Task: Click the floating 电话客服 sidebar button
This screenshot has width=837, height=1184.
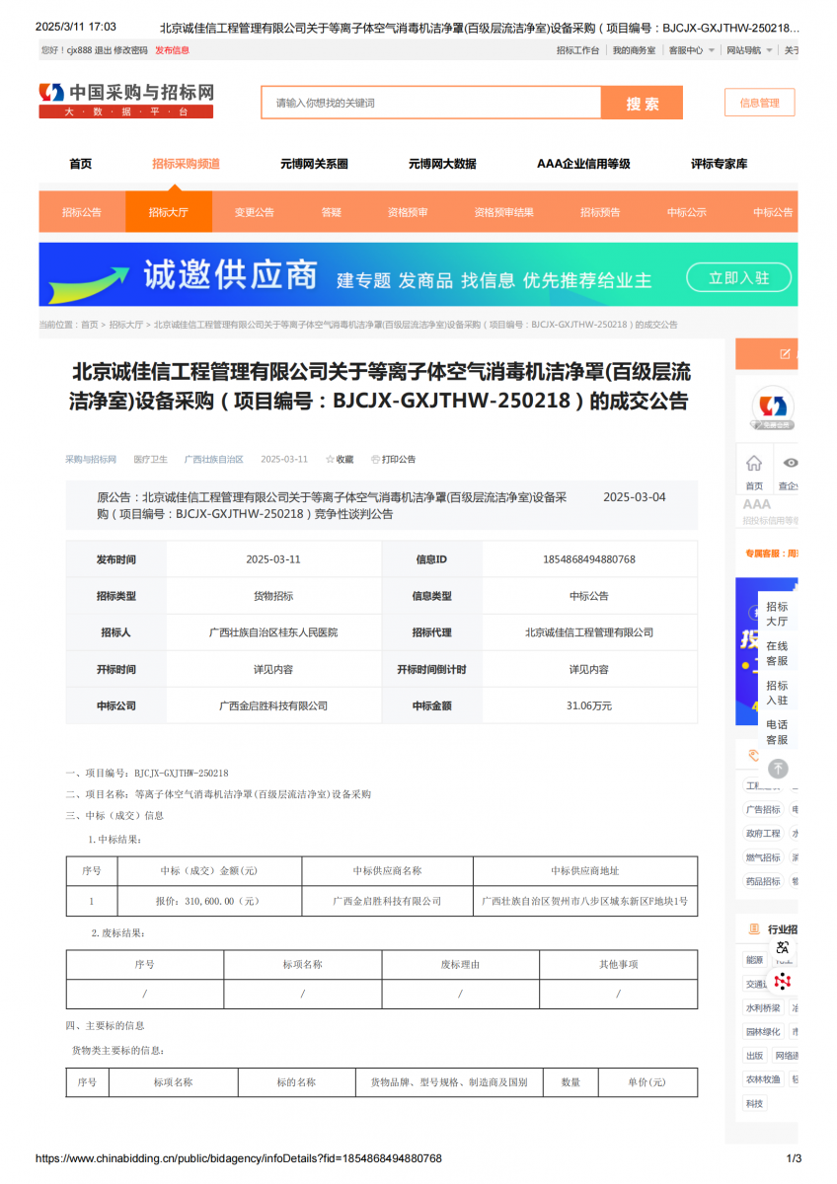Action: [x=777, y=732]
